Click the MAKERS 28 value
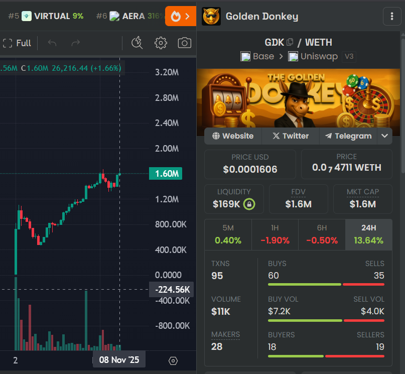Viewport: 405px width, 374px height. coord(217,346)
